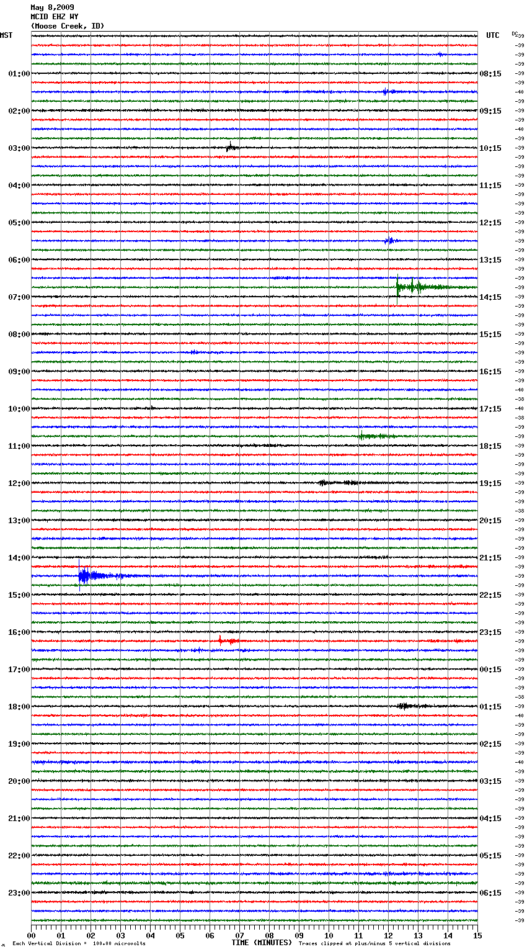
Task: Select the 04:00 MST hour label
Action: pos(19,186)
